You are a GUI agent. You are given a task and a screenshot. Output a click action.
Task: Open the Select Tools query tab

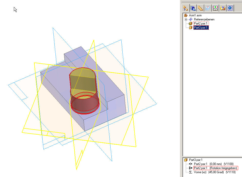coord(222,8)
